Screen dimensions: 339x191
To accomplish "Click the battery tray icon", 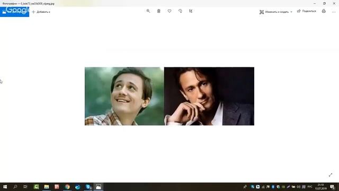I will pos(293,187).
